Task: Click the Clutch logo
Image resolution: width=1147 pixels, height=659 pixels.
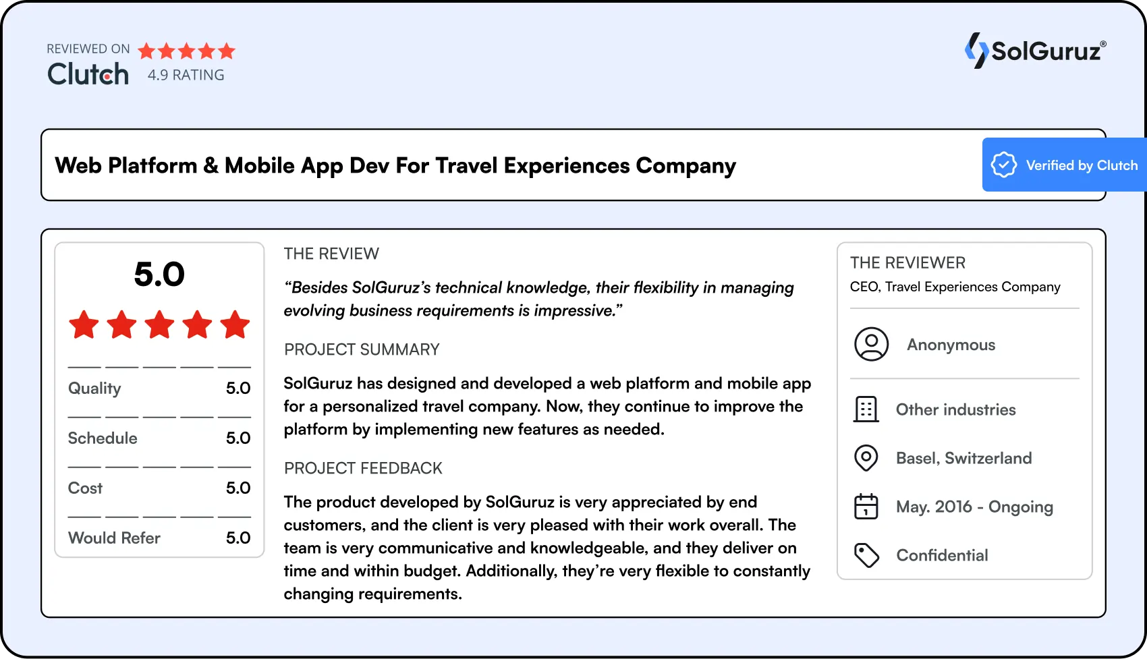Action: (x=87, y=74)
